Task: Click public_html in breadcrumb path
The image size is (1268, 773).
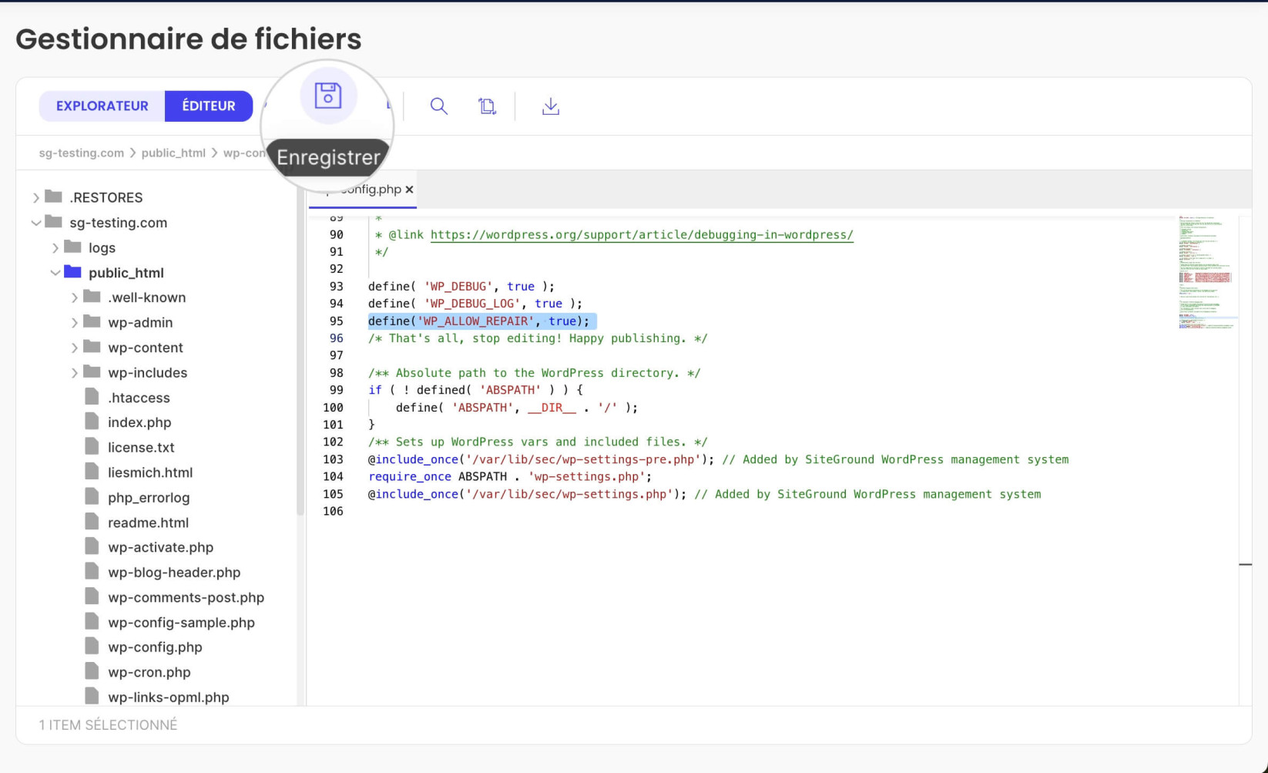Action: coord(173,153)
